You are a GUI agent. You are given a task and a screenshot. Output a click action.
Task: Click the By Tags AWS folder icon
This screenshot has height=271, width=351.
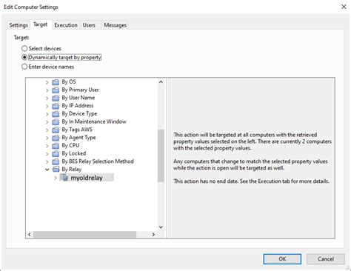coord(56,130)
